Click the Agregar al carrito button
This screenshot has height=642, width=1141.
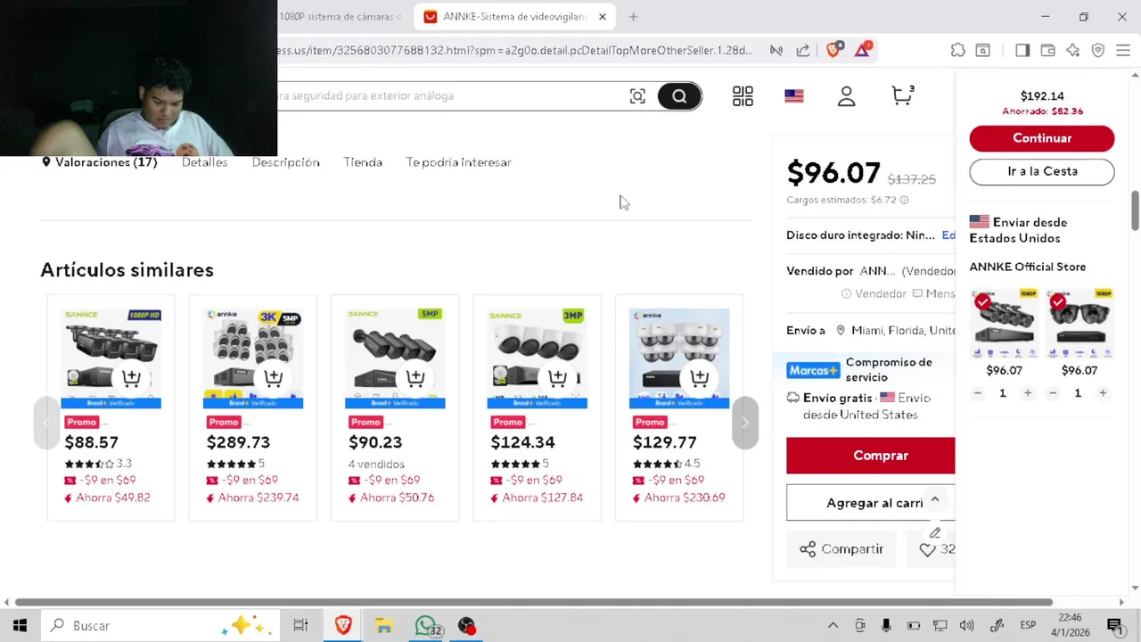pos(870,503)
